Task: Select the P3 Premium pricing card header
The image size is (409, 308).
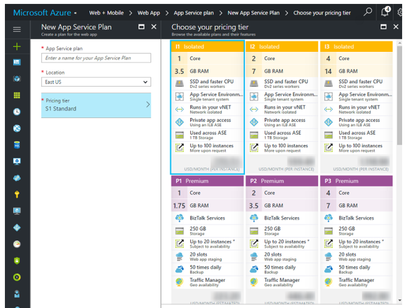Action: (357, 181)
